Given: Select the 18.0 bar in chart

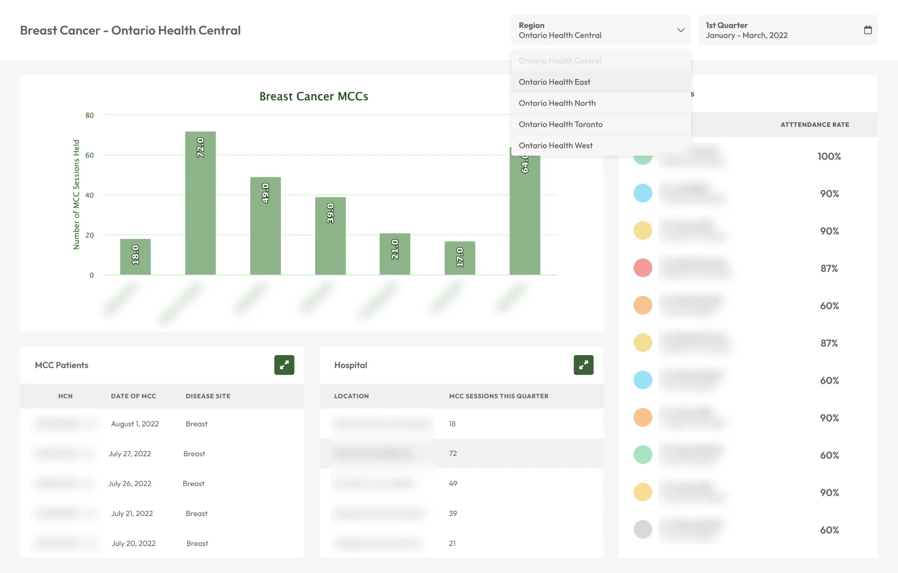Looking at the screenshot, I should point(135,257).
